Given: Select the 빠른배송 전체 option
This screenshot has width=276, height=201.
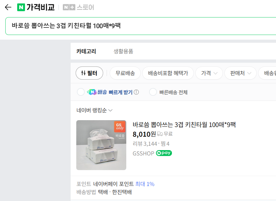Looking at the screenshot, I should [153, 92].
